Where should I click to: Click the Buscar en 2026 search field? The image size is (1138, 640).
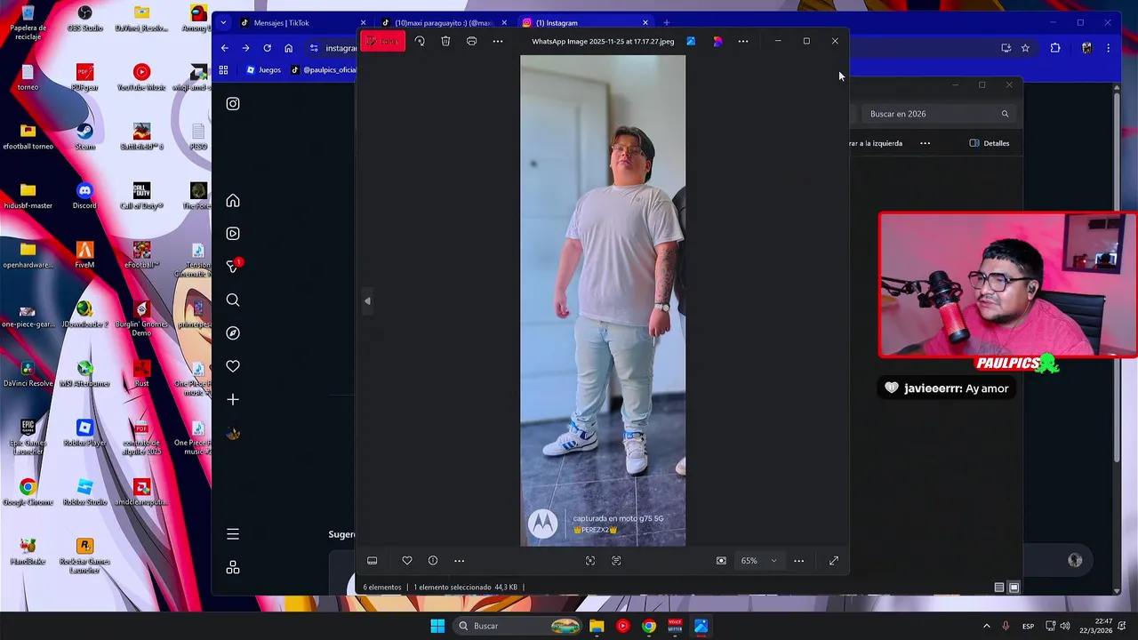pyautogui.click(x=938, y=114)
